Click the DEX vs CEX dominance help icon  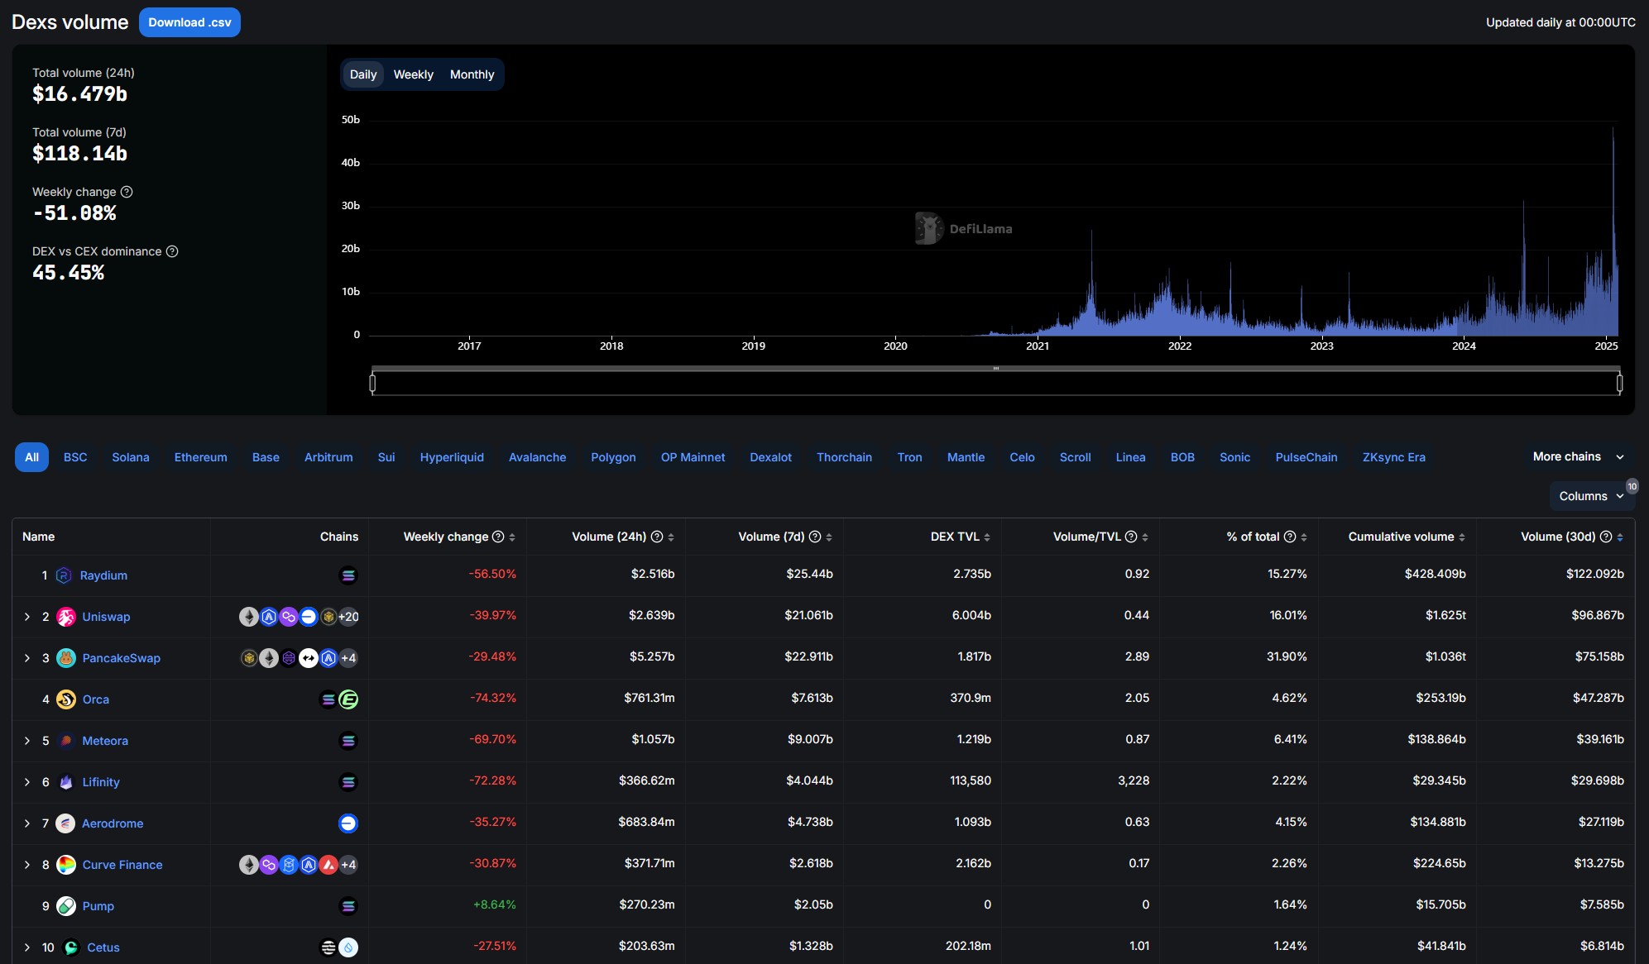[172, 251]
